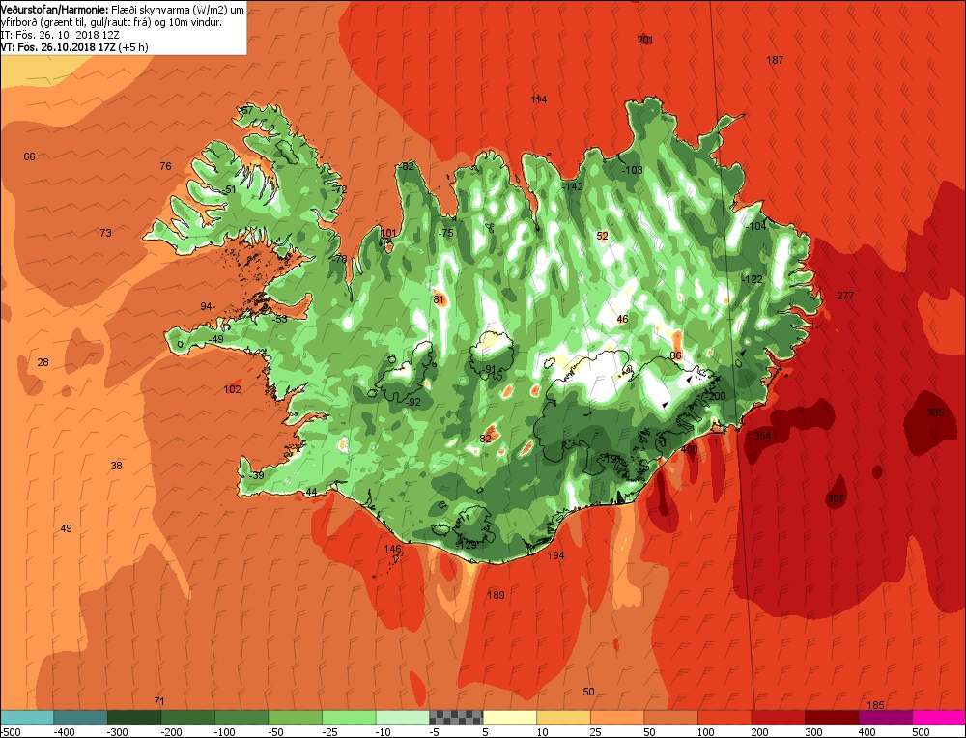Click the value -129 on the south coast
Image resolution: width=966 pixels, height=738 pixels.
point(467,545)
